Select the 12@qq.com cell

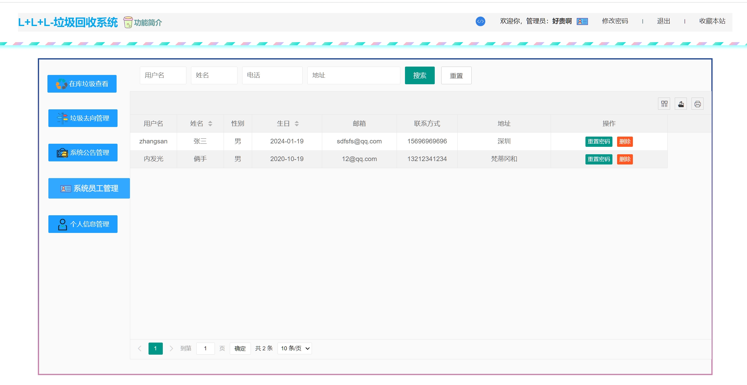point(359,159)
